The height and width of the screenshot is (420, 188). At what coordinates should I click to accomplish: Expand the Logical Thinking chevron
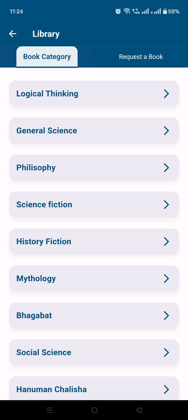[166, 94]
